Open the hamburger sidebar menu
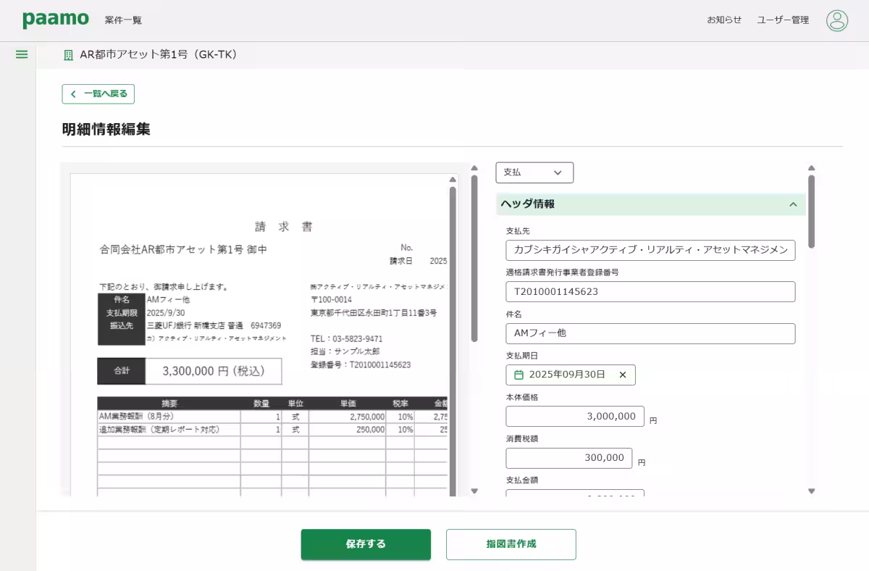Viewport: 869px width, 571px height. [x=21, y=53]
